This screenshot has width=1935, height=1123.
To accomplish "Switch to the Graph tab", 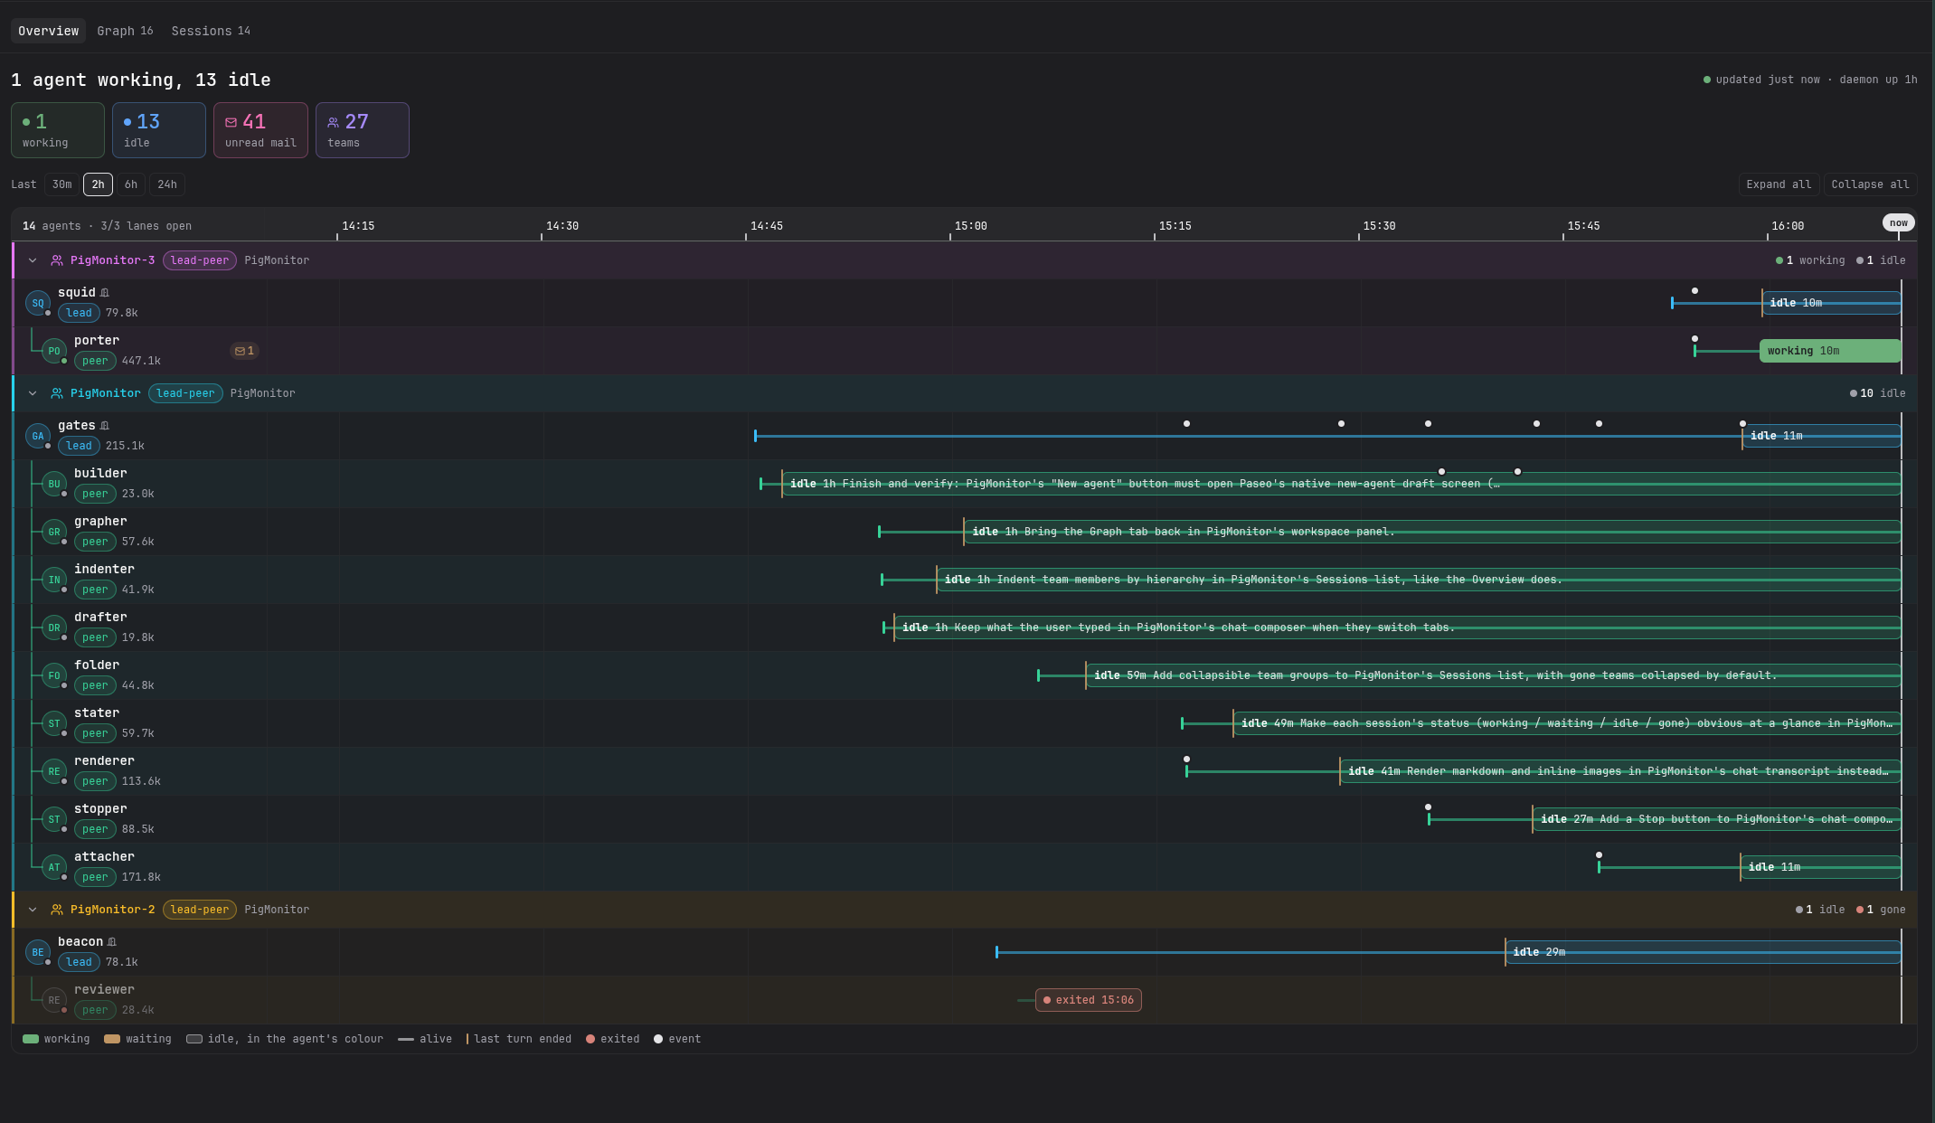I will tap(125, 31).
